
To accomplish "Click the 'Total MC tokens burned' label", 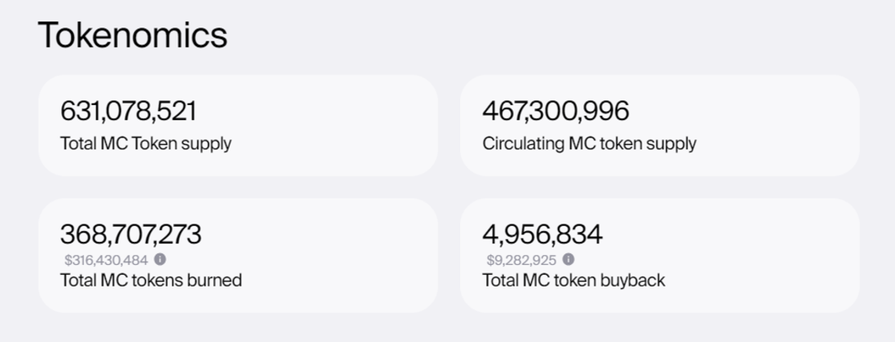I will pyautogui.click(x=151, y=280).
